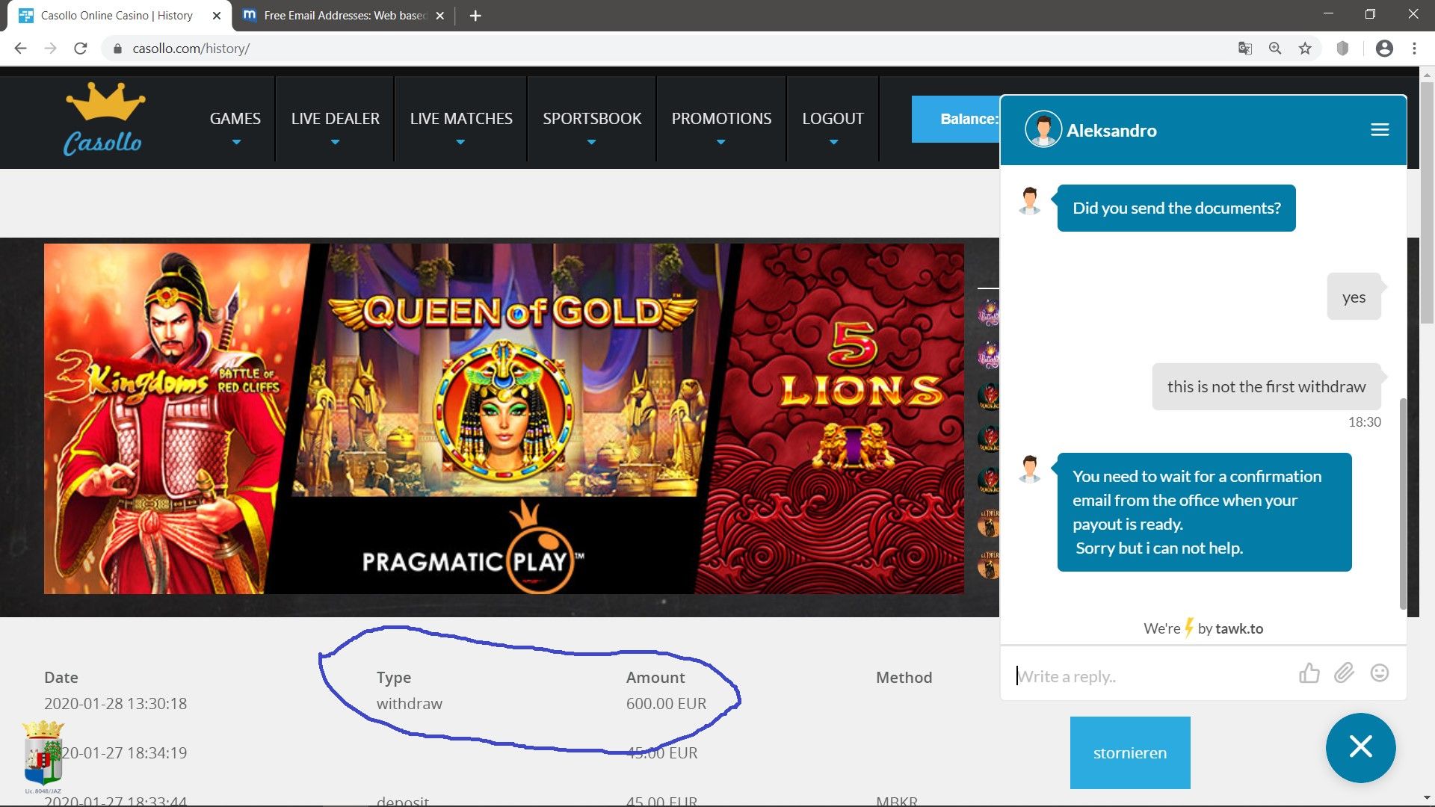Image resolution: width=1435 pixels, height=807 pixels.
Task: Open the emoji picker in chat
Action: click(1380, 673)
